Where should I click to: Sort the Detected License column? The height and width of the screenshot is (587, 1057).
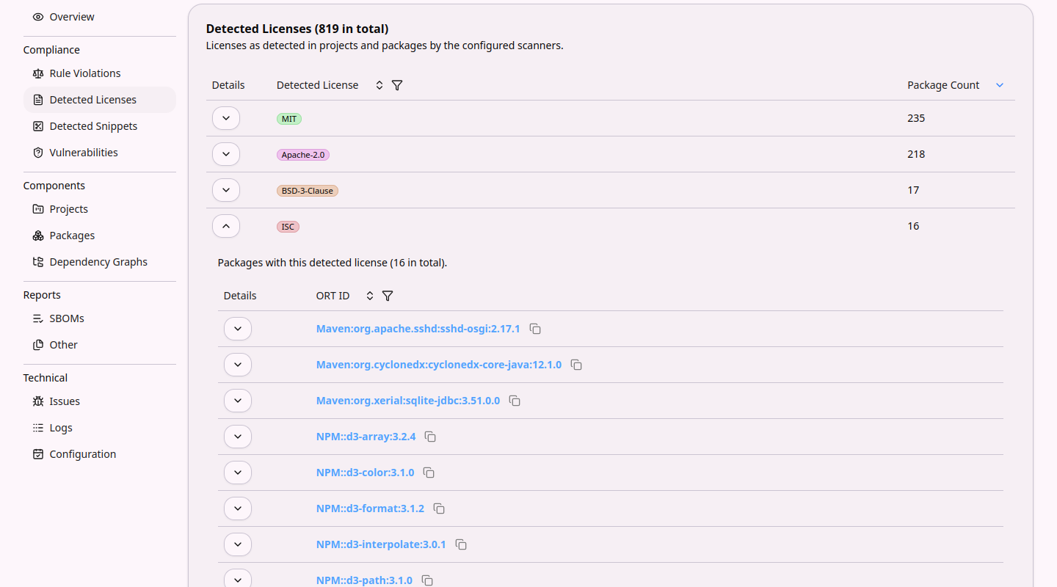coord(379,85)
